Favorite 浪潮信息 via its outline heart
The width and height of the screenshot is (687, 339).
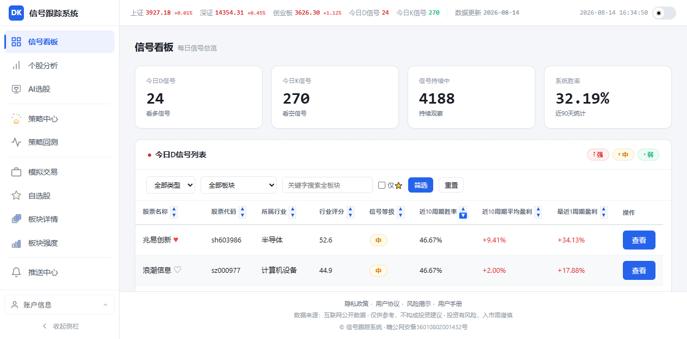point(177,270)
